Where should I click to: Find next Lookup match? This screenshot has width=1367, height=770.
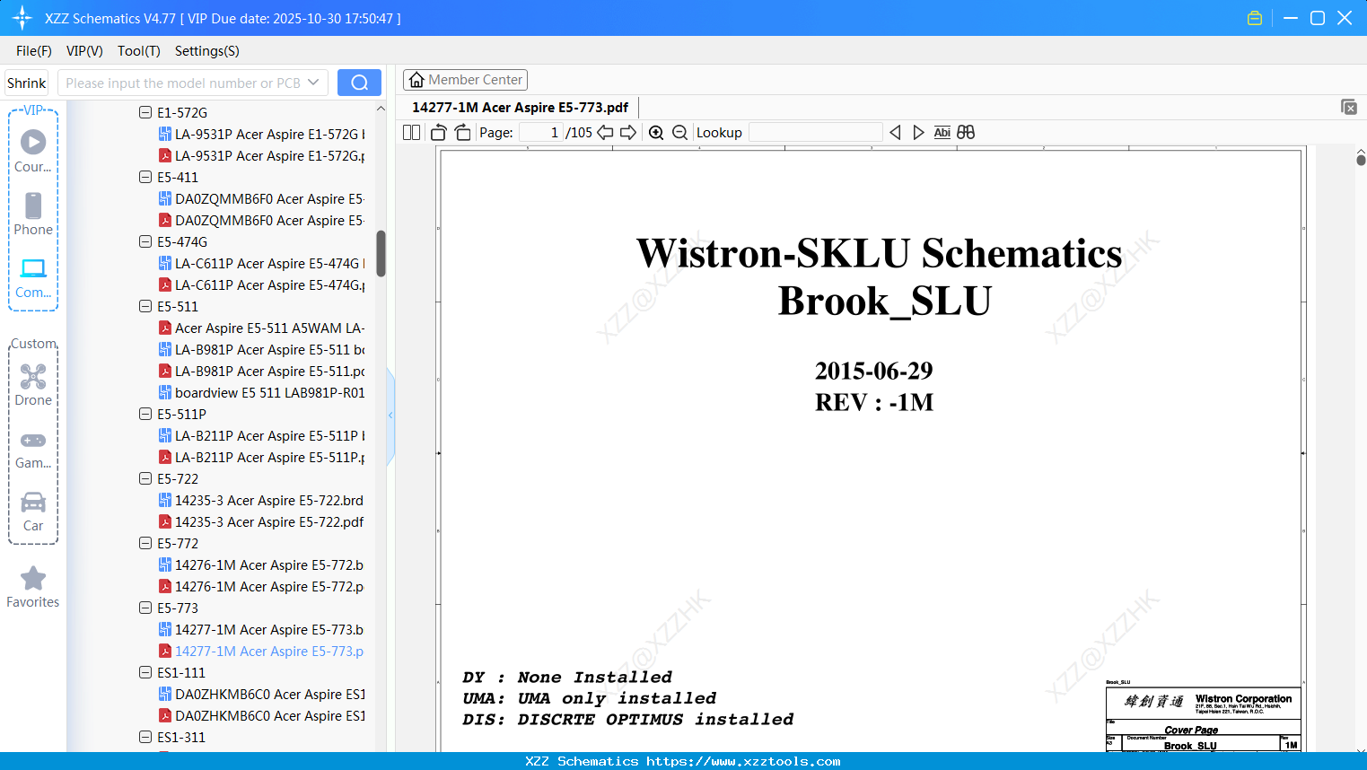click(x=918, y=133)
